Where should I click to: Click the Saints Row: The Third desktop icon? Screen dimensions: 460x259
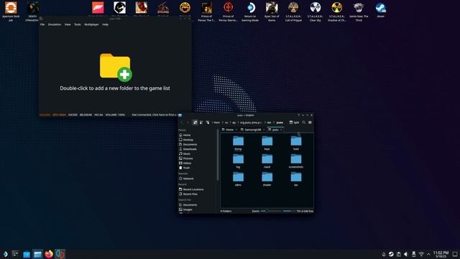tap(359, 12)
